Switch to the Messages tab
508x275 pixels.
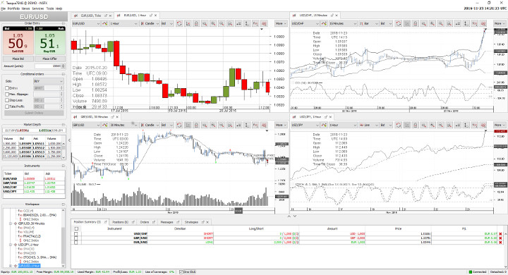pos(167,222)
